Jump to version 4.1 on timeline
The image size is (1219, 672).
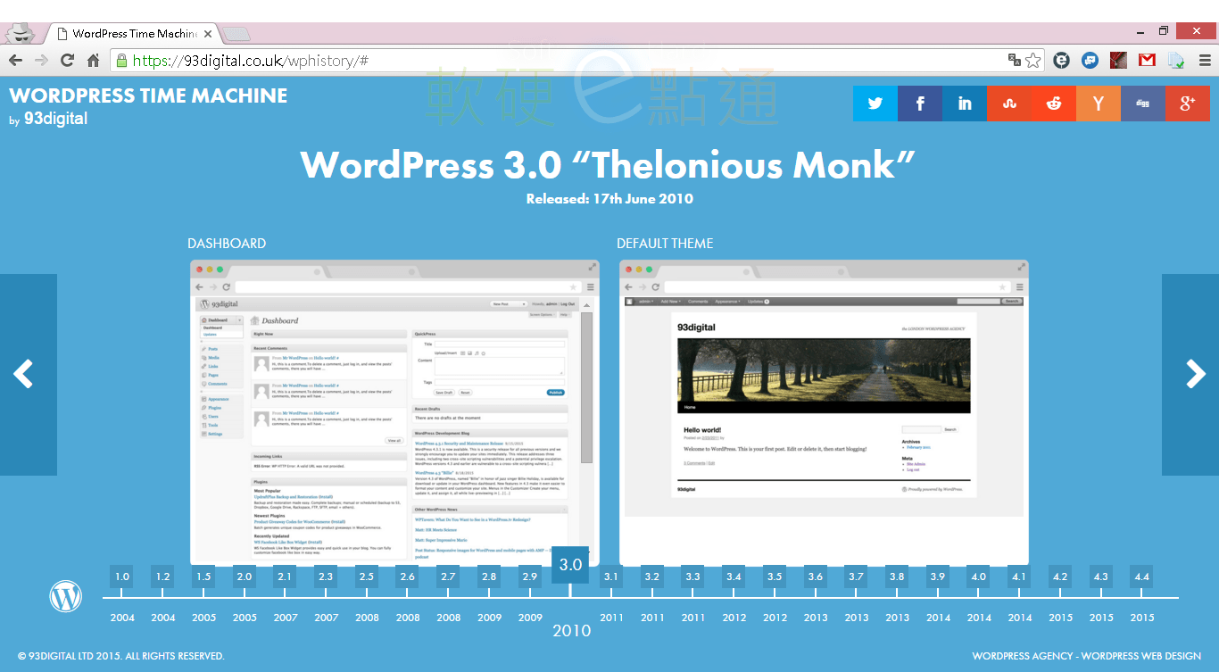point(1020,577)
